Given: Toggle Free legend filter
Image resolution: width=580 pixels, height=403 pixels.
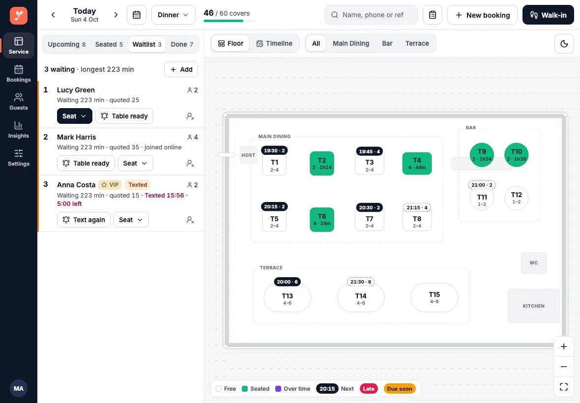Looking at the screenshot, I should 226,389.
